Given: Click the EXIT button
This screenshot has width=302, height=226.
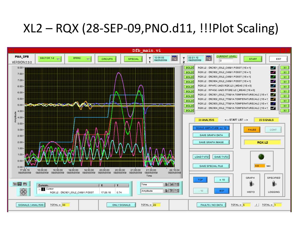Looking at the screenshot, I should coord(278,59).
